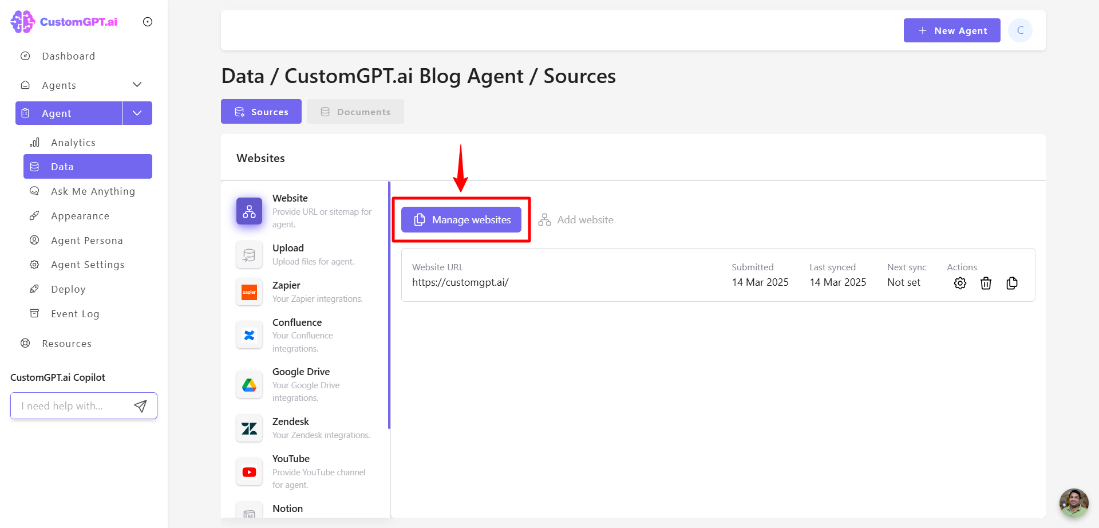
Task: Switch to the Sources tab
Action: pos(261,112)
